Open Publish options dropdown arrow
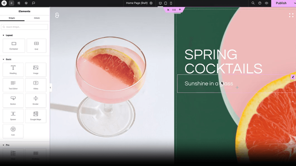This screenshot has width=296, height=166. click(x=294, y=3)
